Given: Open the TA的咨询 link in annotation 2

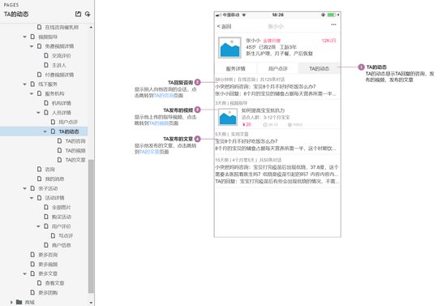Looking at the screenshot, I should [x=164, y=96].
